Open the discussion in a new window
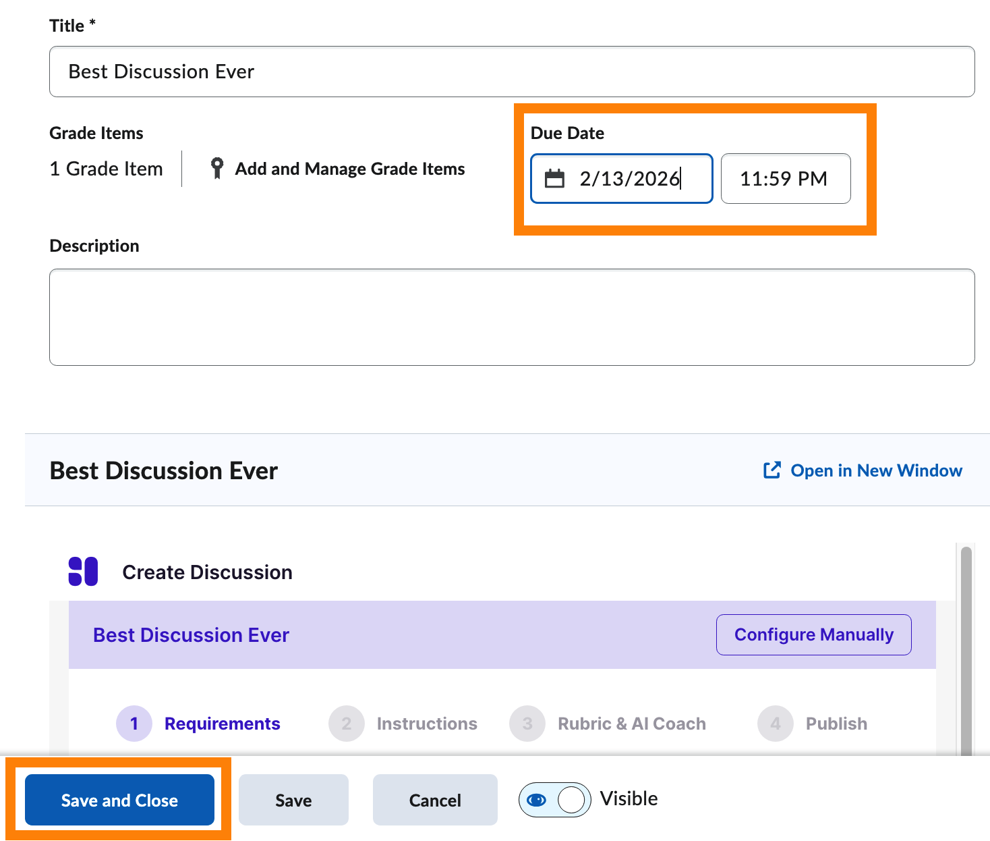Image resolution: width=990 pixels, height=841 pixels. pyautogui.click(x=876, y=470)
